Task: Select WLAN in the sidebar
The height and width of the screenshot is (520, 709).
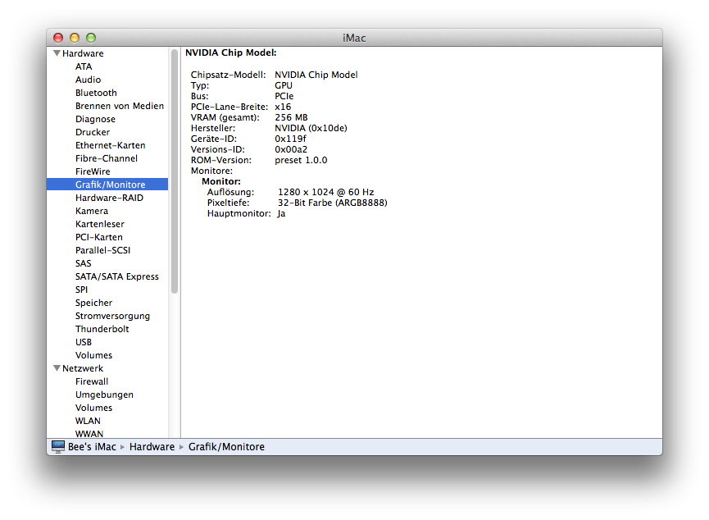Action: [89, 421]
